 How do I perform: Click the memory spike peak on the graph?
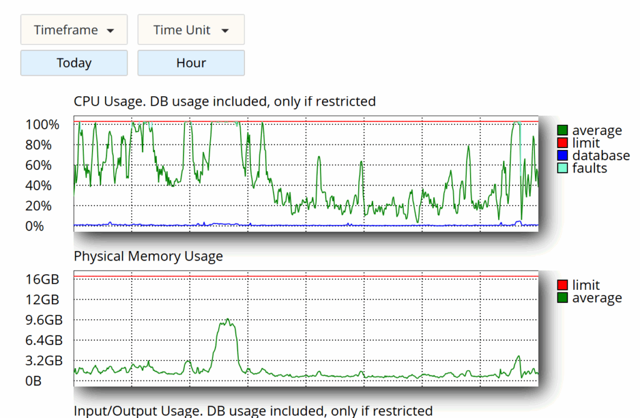click(x=227, y=320)
